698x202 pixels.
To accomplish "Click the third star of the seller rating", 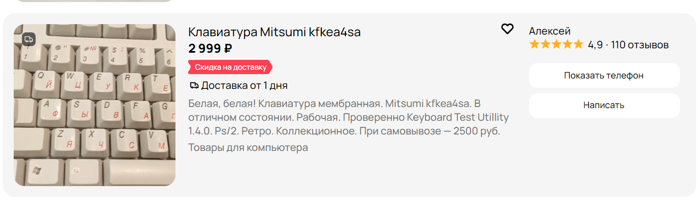I will click(557, 44).
